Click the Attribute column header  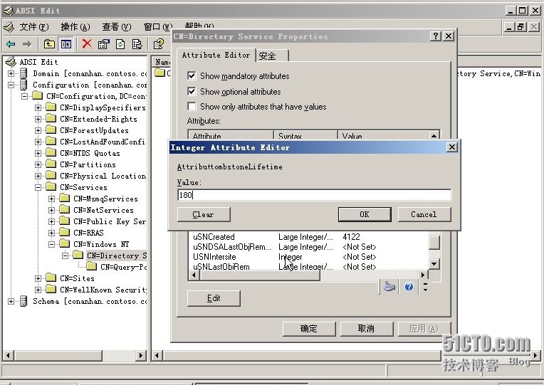coord(231,135)
